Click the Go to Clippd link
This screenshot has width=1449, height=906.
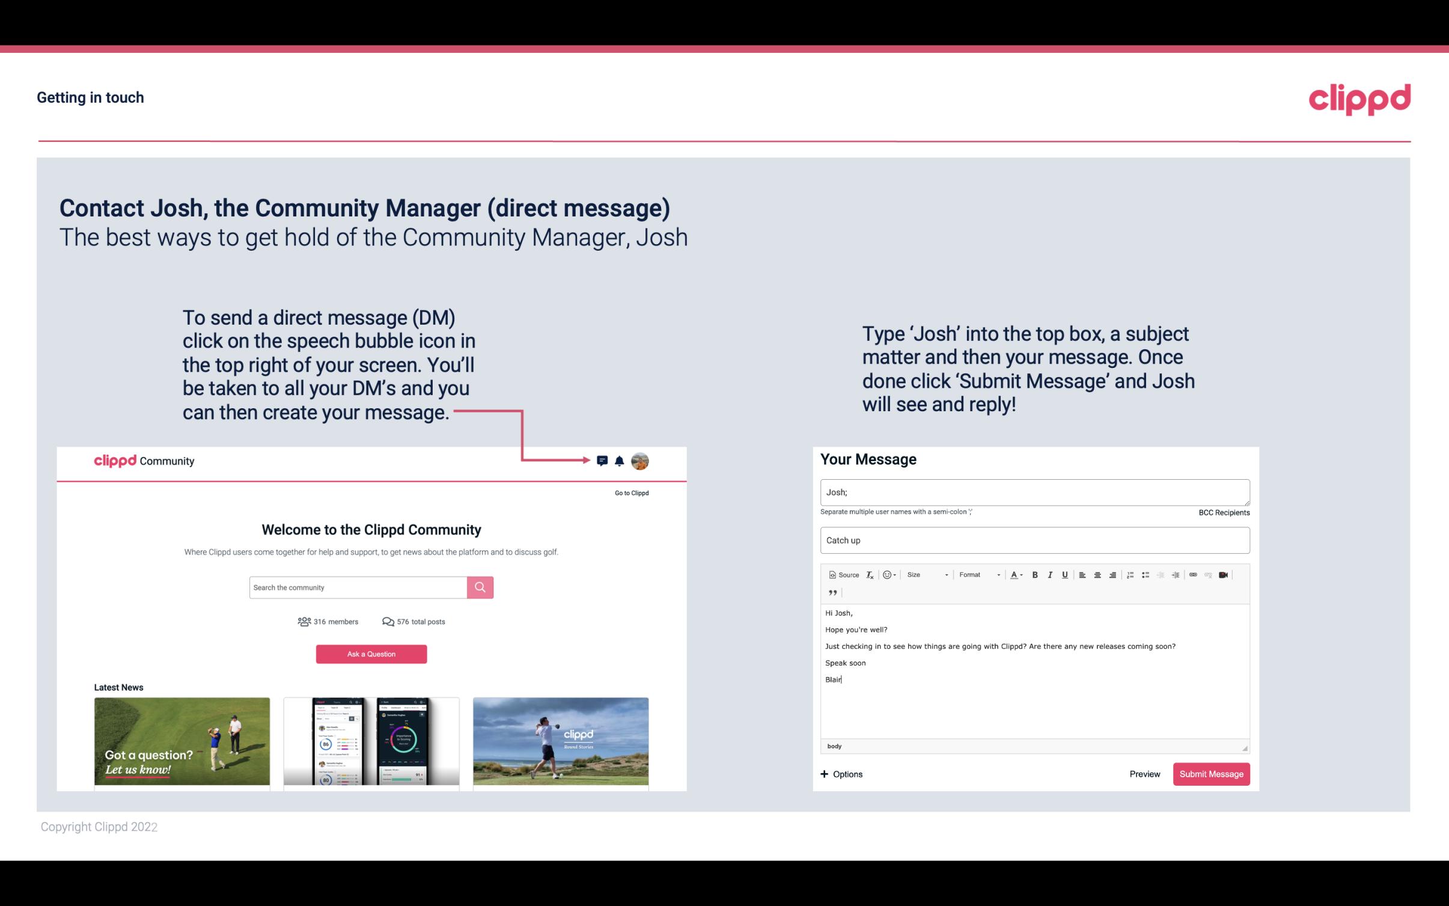630,492
